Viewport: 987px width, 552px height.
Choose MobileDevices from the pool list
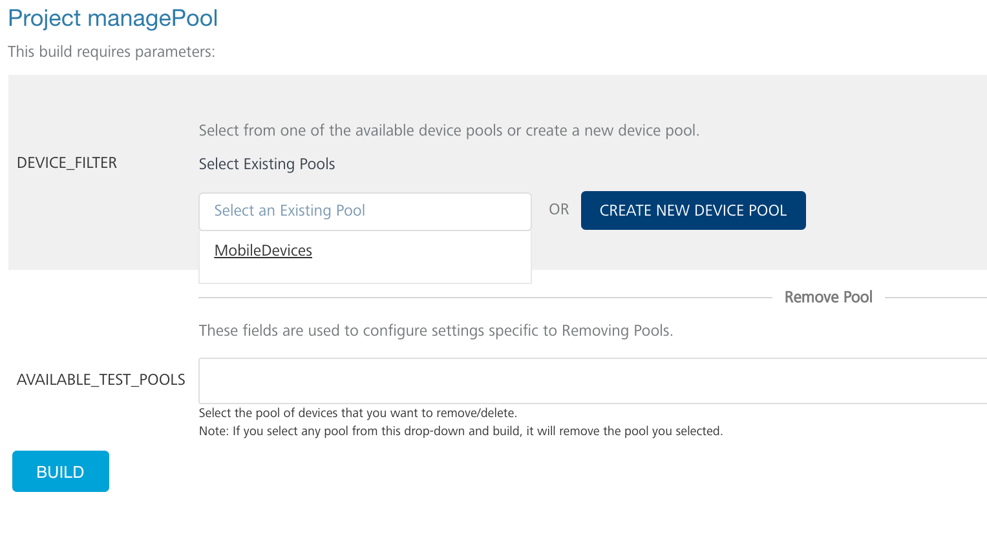tap(263, 250)
